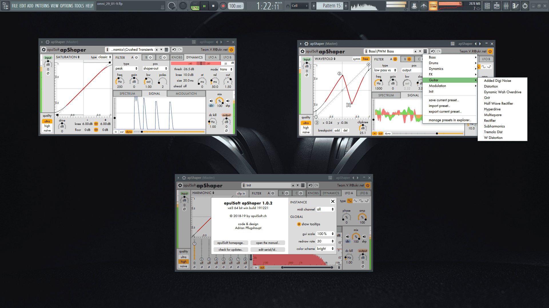Open preset menu in Crushed Transients plugin
The height and width of the screenshot is (308, 549).
[x=166, y=50]
